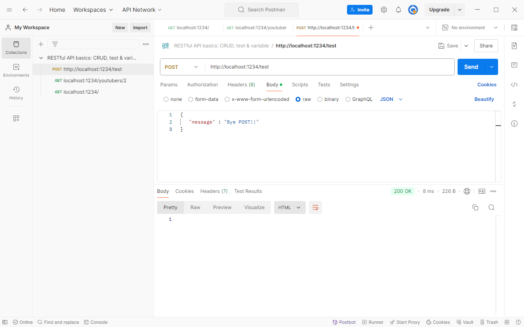Screen dimensions: 524x327
Task: Select the raw body type
Action: pos(298,99)
